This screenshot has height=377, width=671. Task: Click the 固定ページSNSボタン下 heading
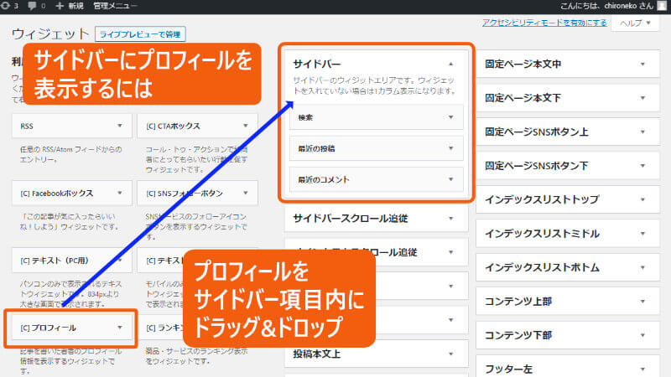537,166
